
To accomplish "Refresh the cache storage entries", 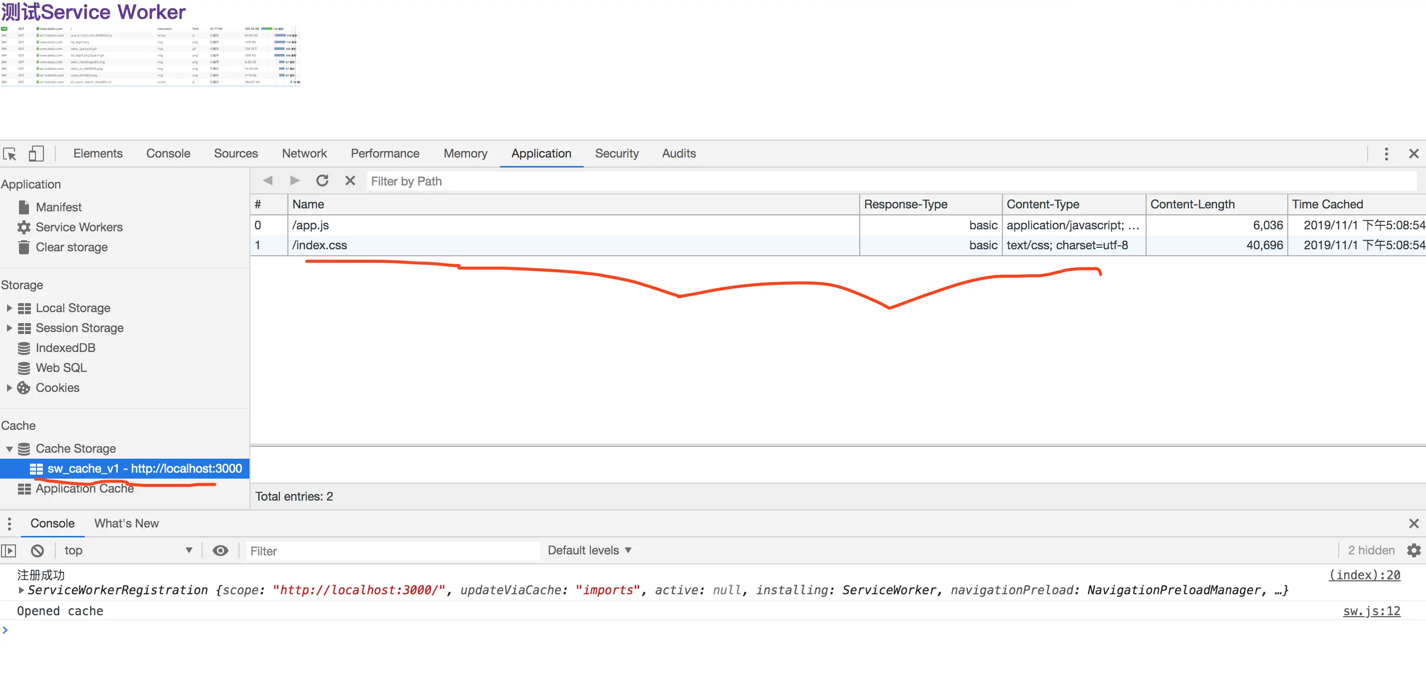I will [x=322, y=181].
